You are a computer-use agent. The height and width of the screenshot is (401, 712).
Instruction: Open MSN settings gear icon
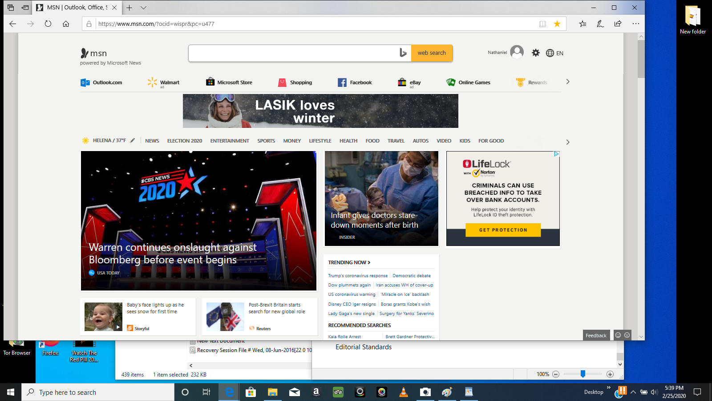tap(536, 53)
